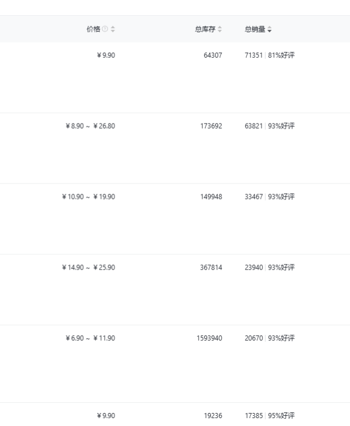This screenshot has width=350, height=426.
Task: Click the price range ¥10.90 ~ ¥19.90
Action: click(x=88, y=197)
